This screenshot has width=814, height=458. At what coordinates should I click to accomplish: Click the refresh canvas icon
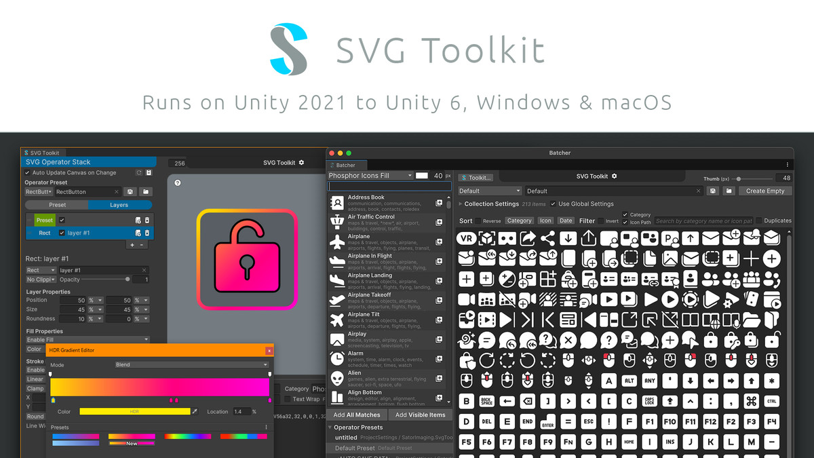pyautogui.click(x=139, y=172)
